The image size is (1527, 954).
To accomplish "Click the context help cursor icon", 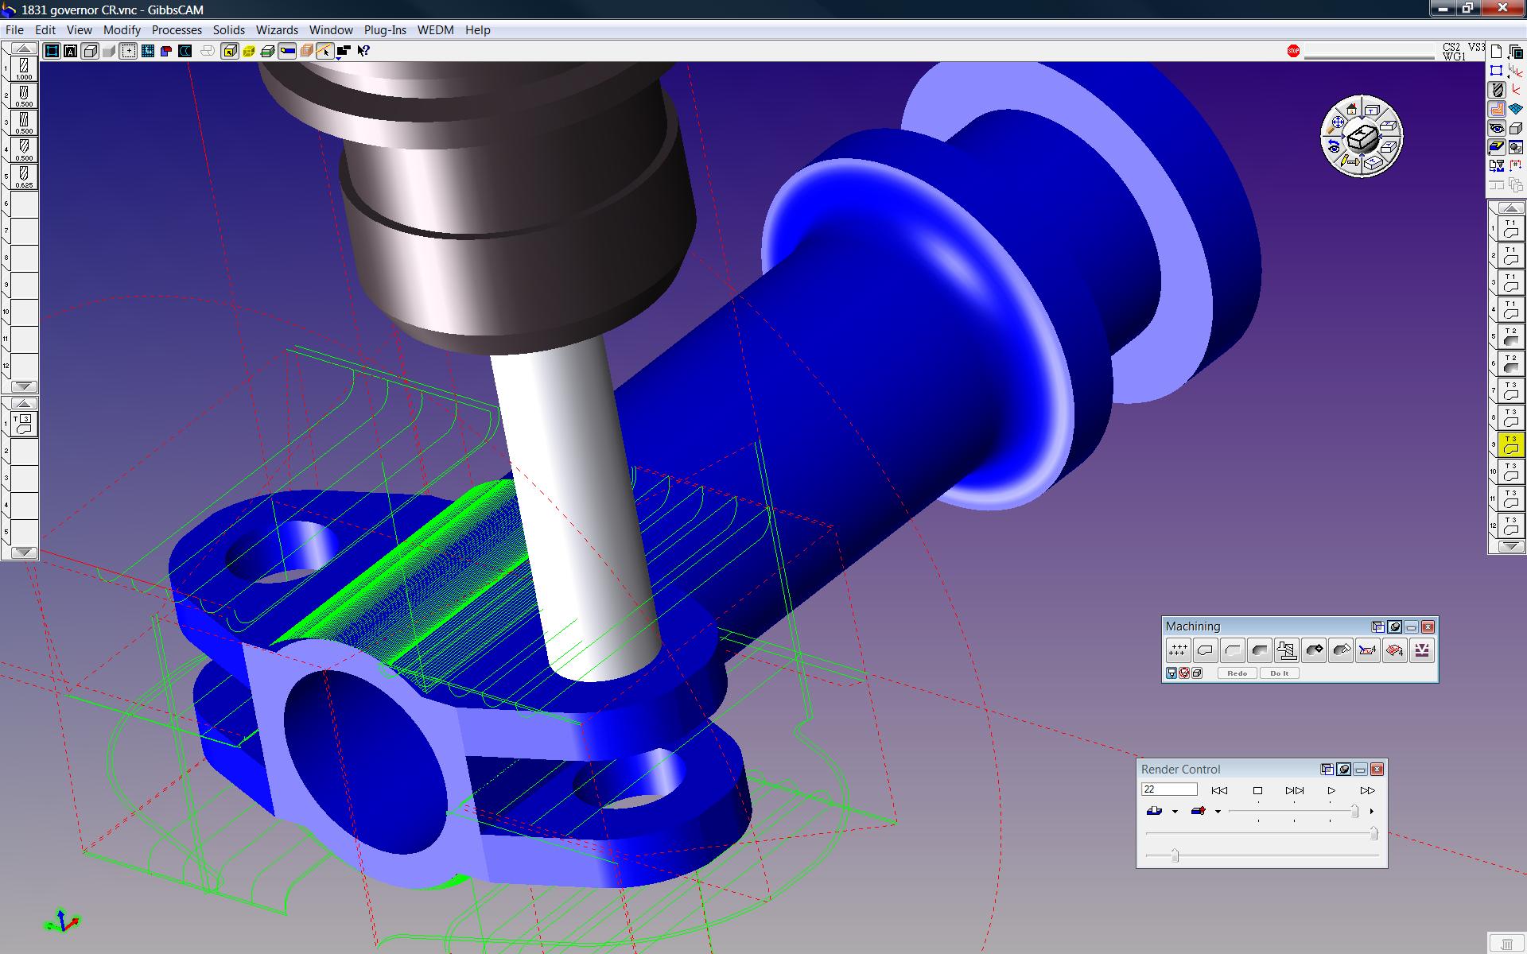I will 363,51.
